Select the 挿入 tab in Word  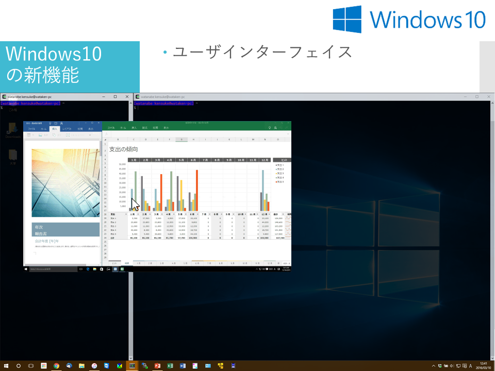pos(55,129)
